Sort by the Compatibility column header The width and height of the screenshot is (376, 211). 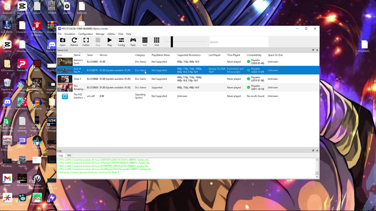[254, 55]
